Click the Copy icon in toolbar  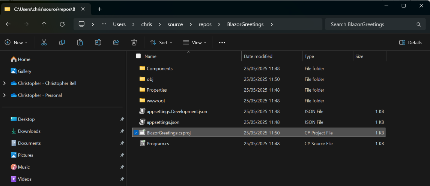(62, 43)
